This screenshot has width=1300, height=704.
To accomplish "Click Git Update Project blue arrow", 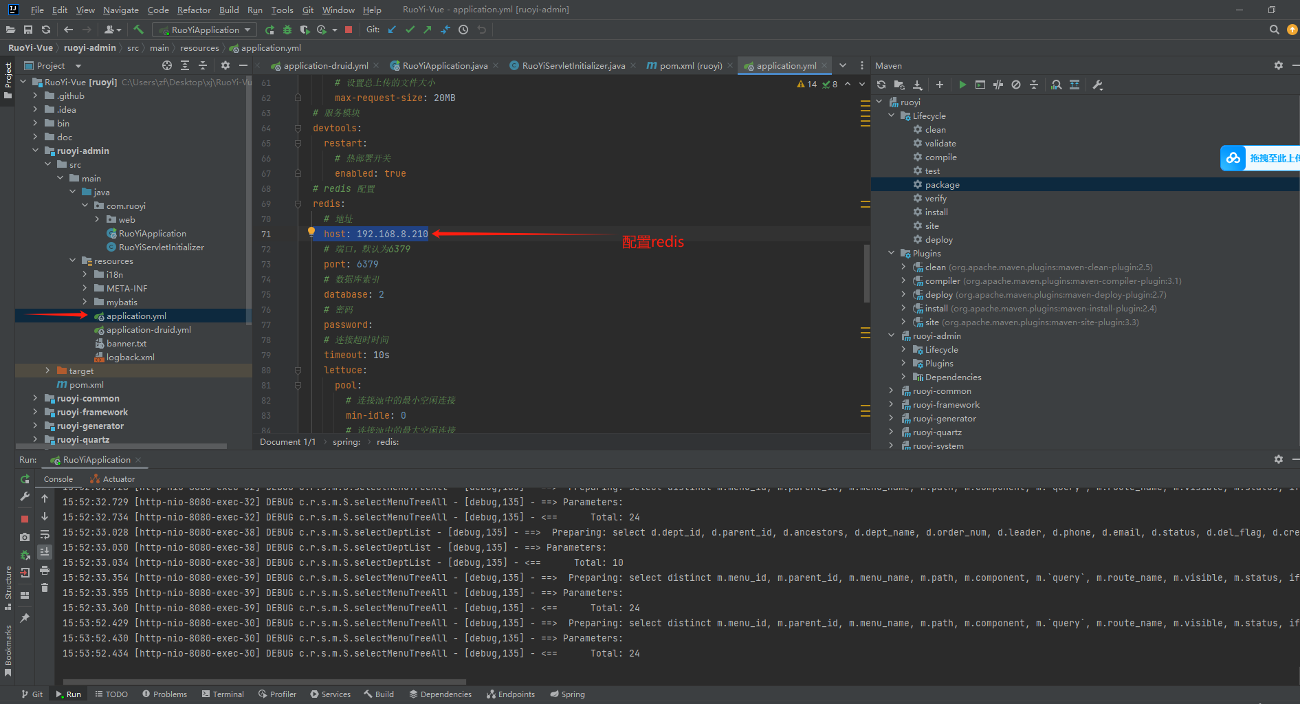I will [x=392, y=30].
